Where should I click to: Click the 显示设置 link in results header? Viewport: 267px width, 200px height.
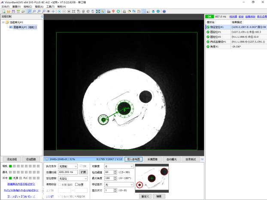coord(262,16)
